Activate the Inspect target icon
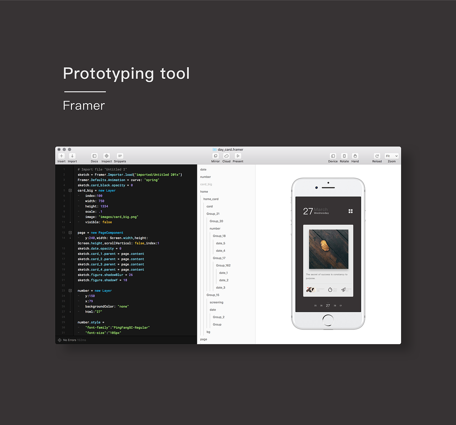 (107, 156)
